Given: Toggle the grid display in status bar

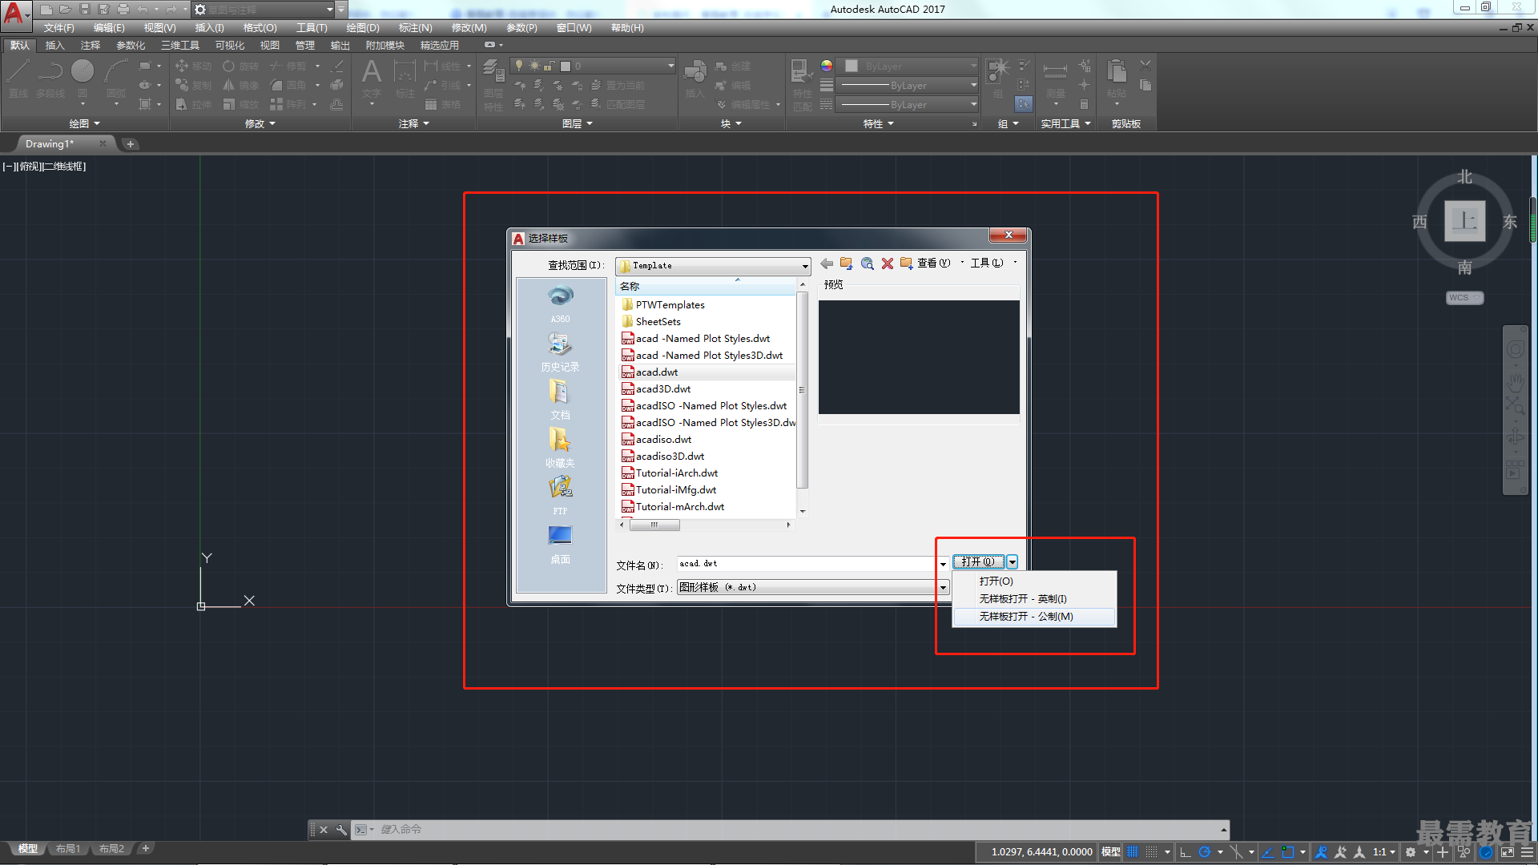Looking at the screenshot, I should 1133,852.
